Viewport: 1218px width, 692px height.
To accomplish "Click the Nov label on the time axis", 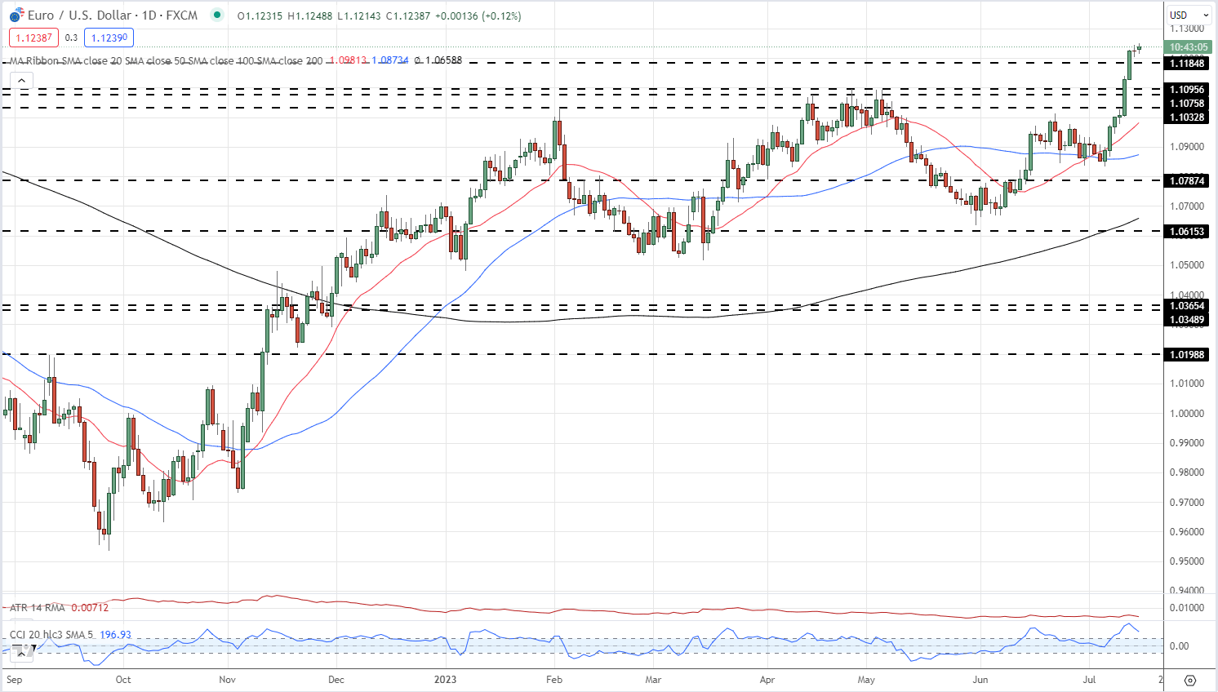I will coord(227,679).
